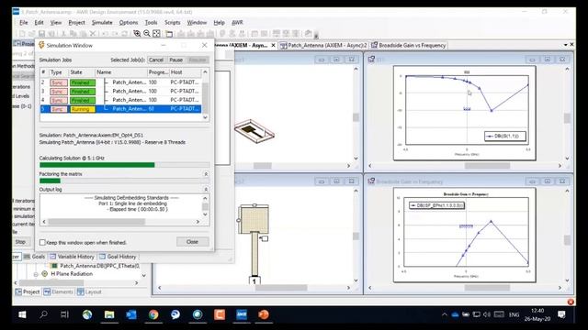Open the Project menu

pos(76,22)
